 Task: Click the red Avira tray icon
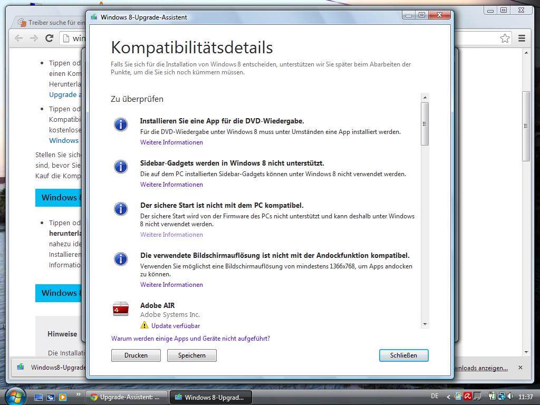click(x=467, y=397)
